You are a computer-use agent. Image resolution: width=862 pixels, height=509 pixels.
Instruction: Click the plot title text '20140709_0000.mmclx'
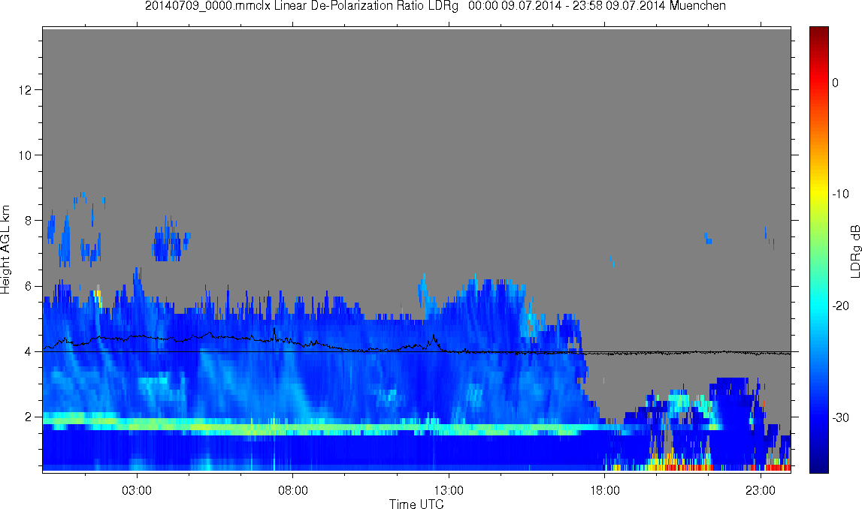(x=208, y=6)
